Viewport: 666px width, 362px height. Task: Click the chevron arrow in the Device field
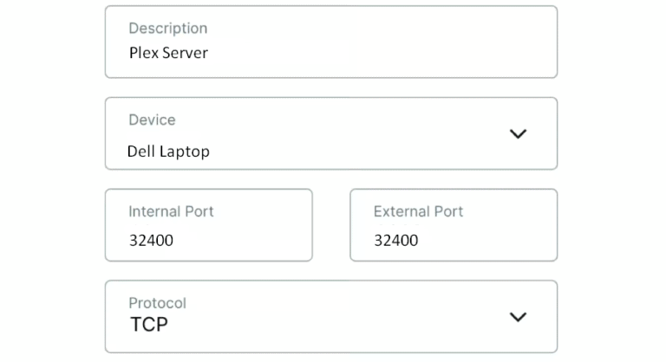coord(518,133)
